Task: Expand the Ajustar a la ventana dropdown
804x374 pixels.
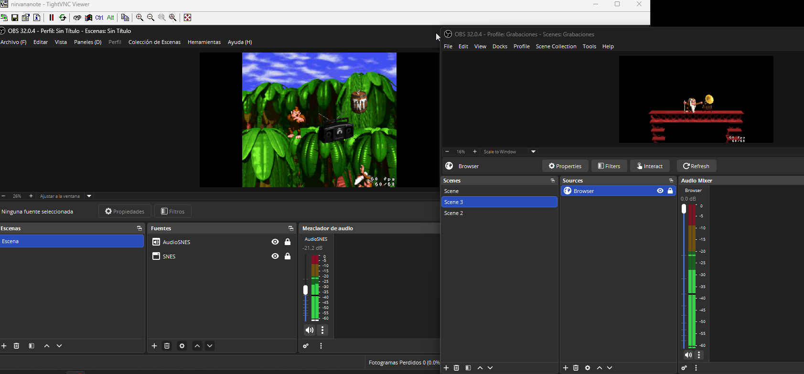Action: click(x=89, y=196)
